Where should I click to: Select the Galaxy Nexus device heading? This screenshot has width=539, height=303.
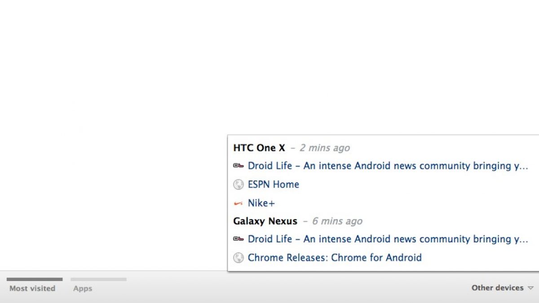(265, 221)
